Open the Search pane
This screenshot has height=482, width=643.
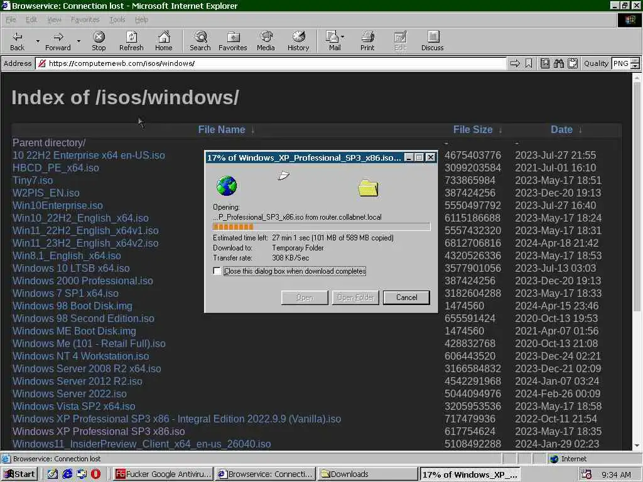point(200,41)
